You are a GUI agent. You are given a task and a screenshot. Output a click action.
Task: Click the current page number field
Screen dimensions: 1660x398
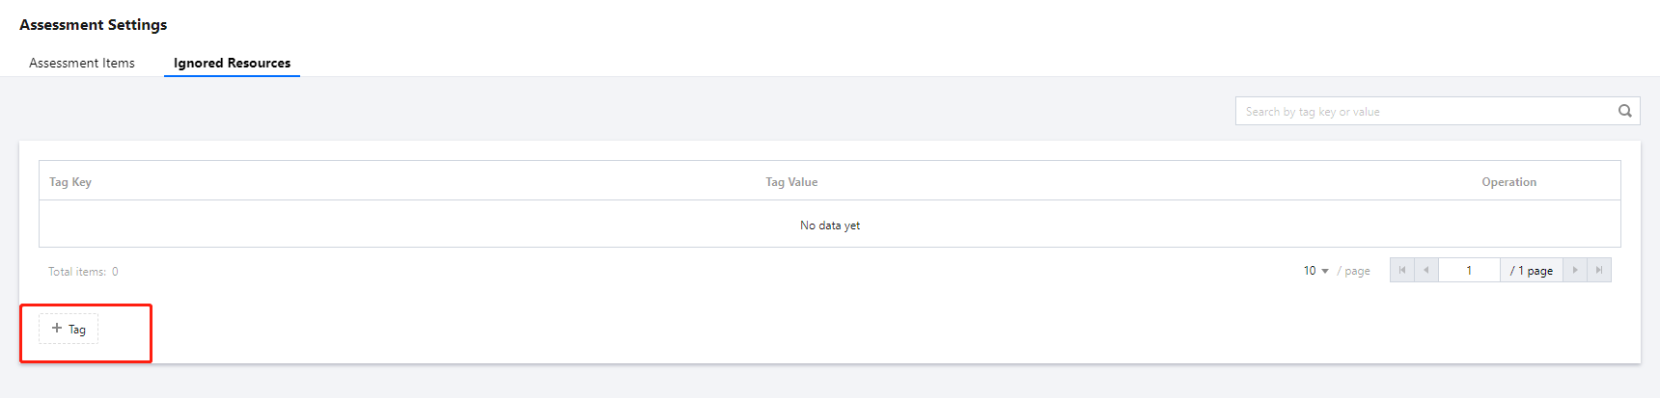(x=1469, y=271)
